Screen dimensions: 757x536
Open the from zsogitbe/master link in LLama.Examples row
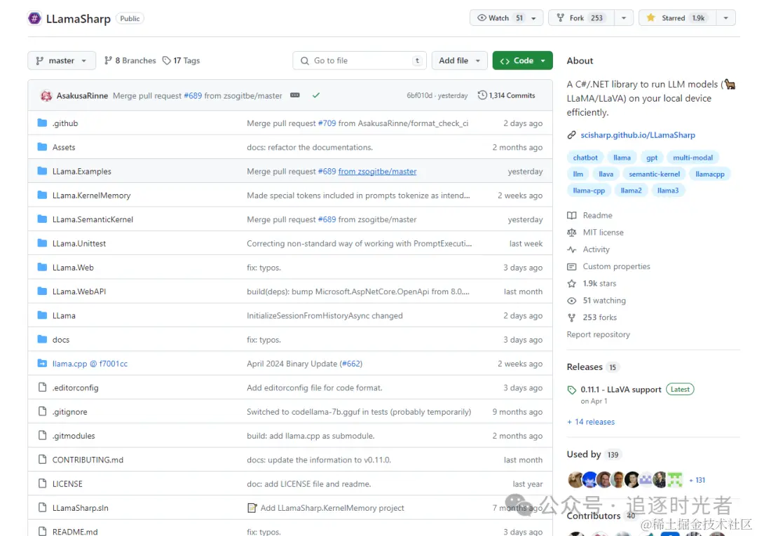(377, 171)
